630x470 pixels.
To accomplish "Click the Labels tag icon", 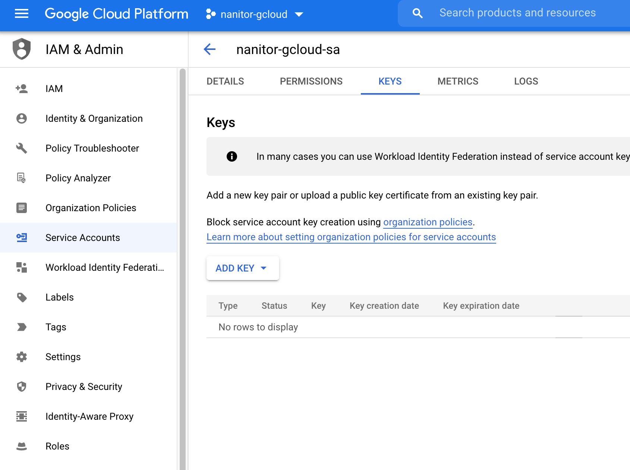I will [22, 297].
